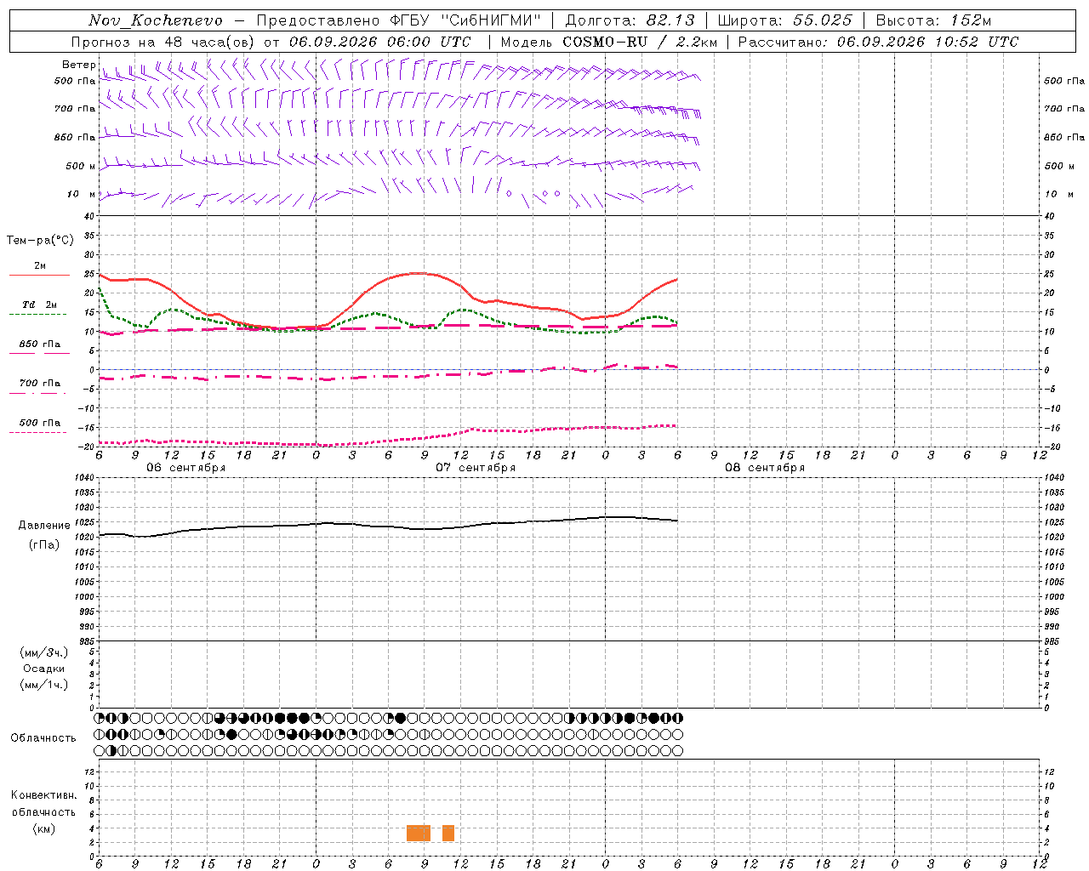Click the Тем-ра(°C) temperature axis label
1089x871 pixels.
[40, 241]
